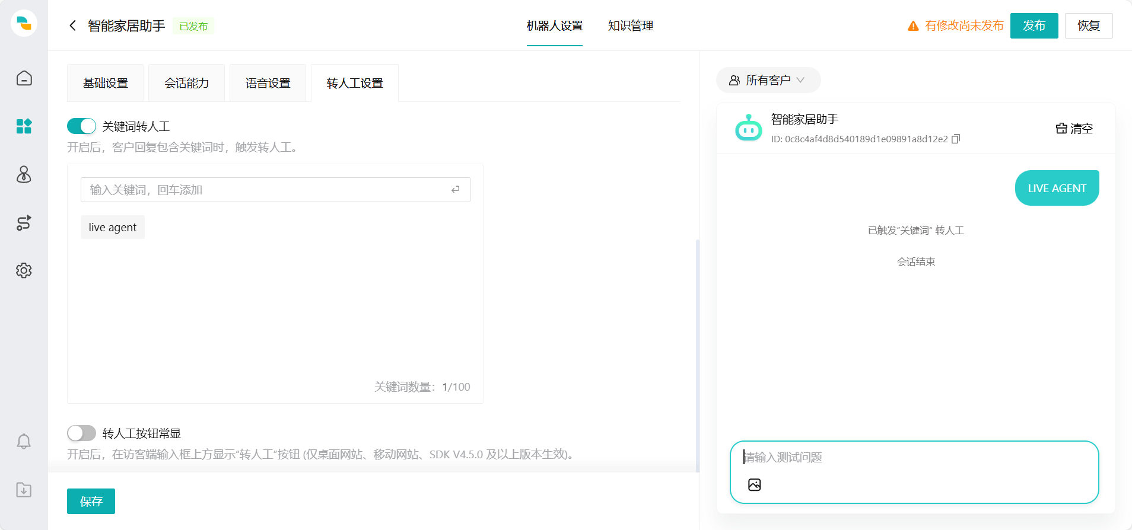Click the 已发布 status badge
This screenshot has height=530, width=1132.
(193, 26)
